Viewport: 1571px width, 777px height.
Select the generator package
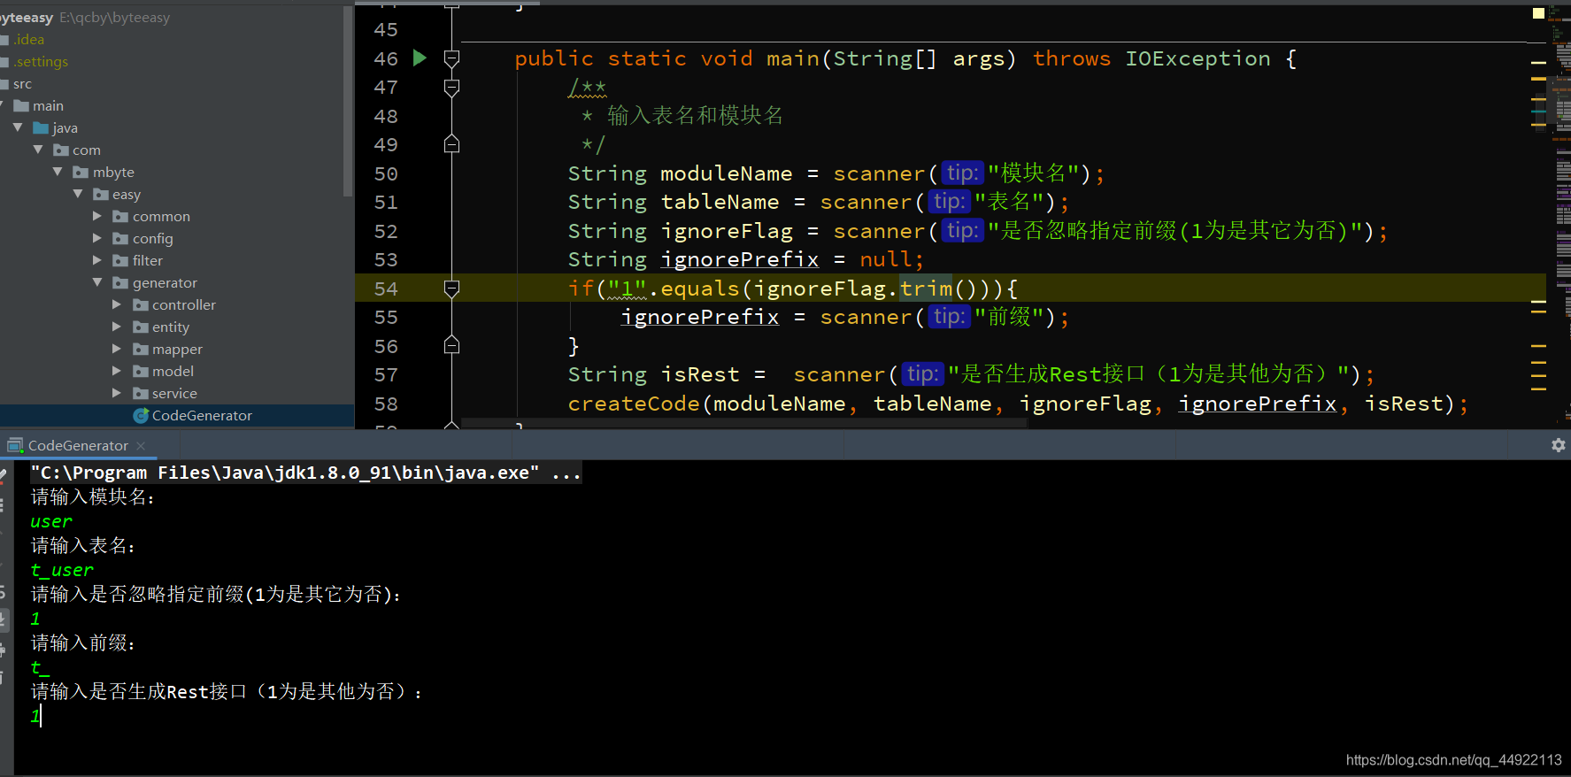click(x=165, y=282)
